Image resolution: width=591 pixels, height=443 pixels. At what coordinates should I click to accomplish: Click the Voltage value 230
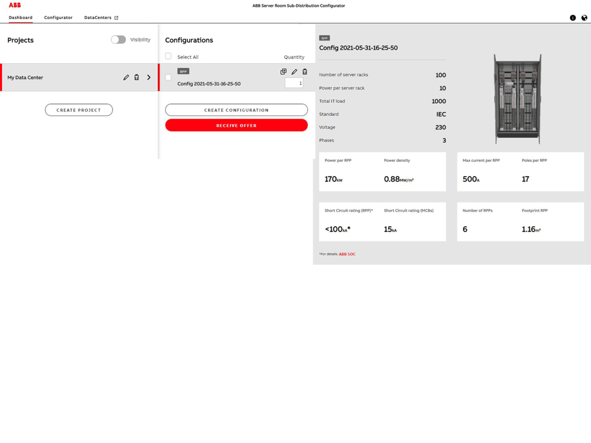click(x=441, y=128)
